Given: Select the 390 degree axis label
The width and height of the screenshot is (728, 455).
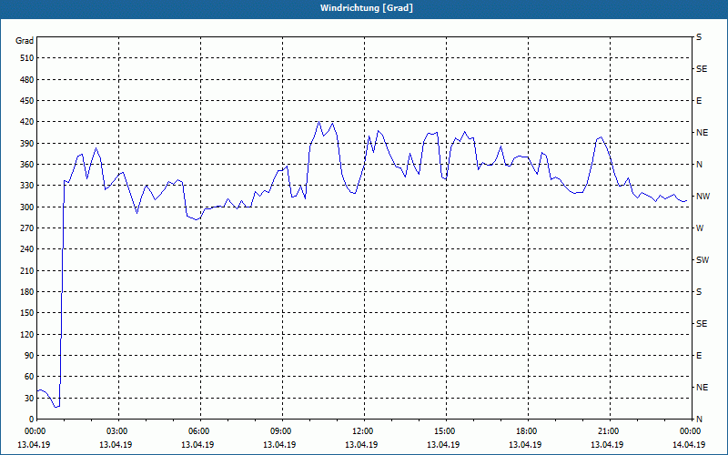Looking at the screenshot, I should tap(27, 143).
